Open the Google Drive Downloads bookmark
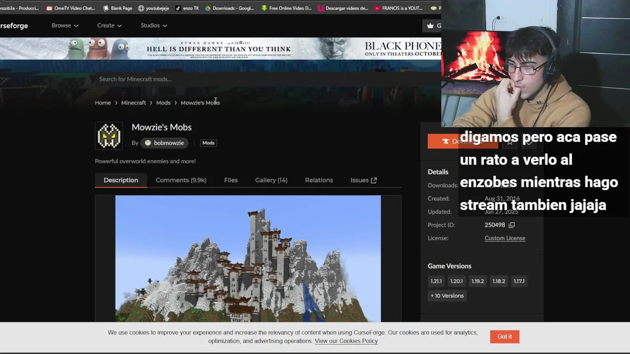Screen dimensions: 630x354 229,8
